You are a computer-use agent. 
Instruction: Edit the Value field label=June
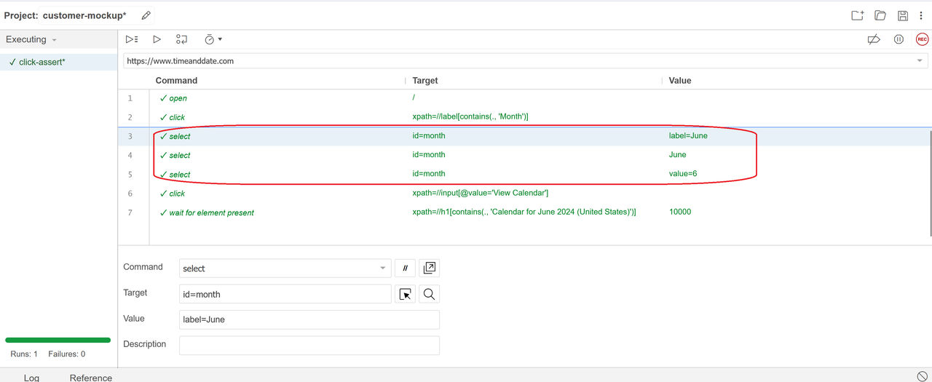(x=309, y=319)
